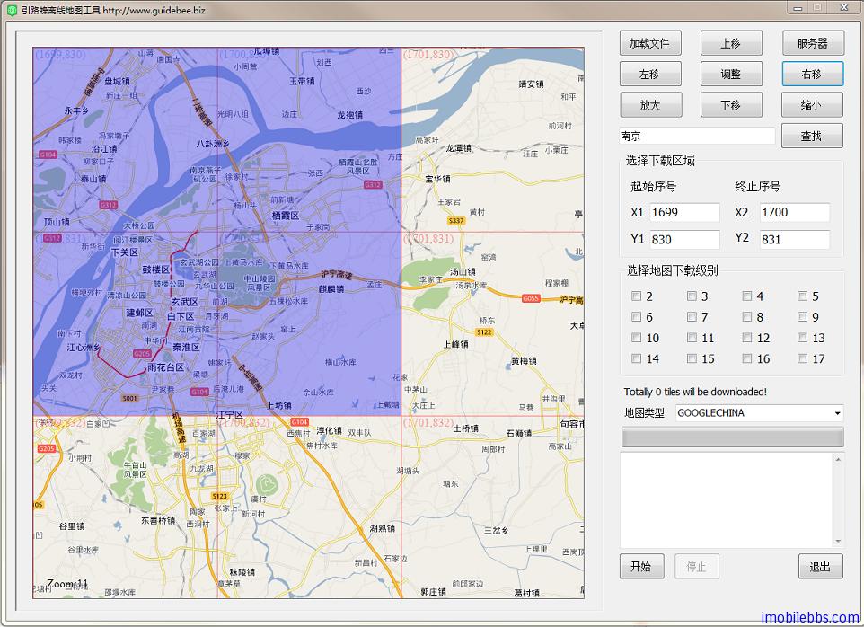Click 查找 to search for the location
864x627 pixels.
[x=811, y=136]
